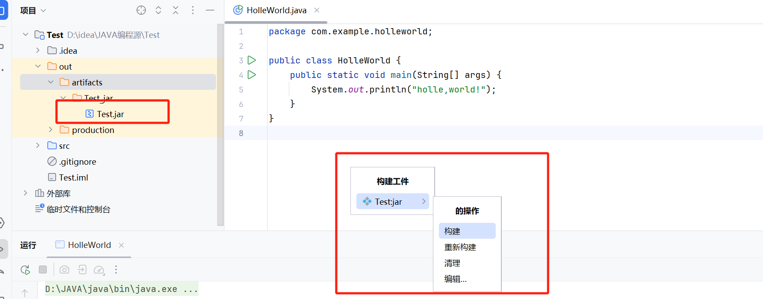This screenshot has width=763, height=299.
Task: Open Test:jar submenu in 构建工件 popup
Action: [393, 202]
